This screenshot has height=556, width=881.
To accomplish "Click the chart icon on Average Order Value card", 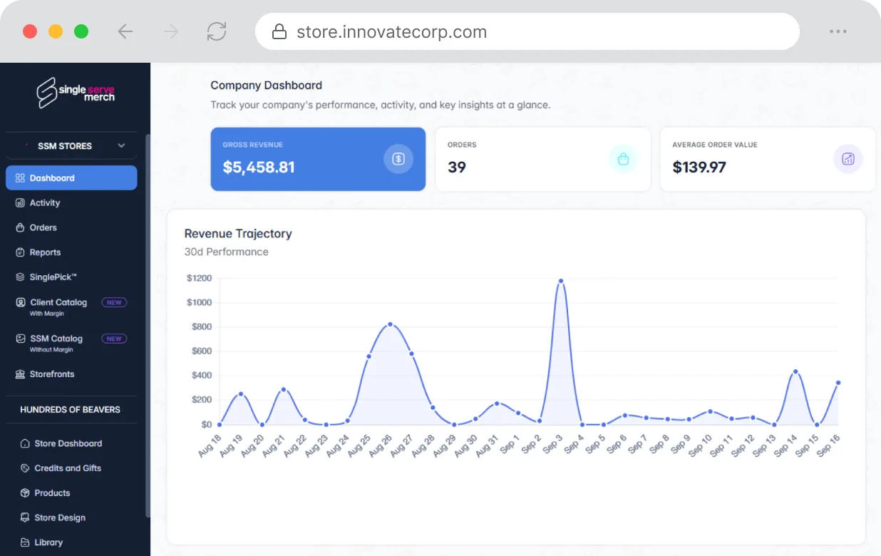I will [x=848, y=159].
